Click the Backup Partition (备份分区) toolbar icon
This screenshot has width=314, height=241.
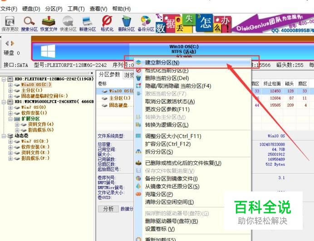[x=146, y=24]
